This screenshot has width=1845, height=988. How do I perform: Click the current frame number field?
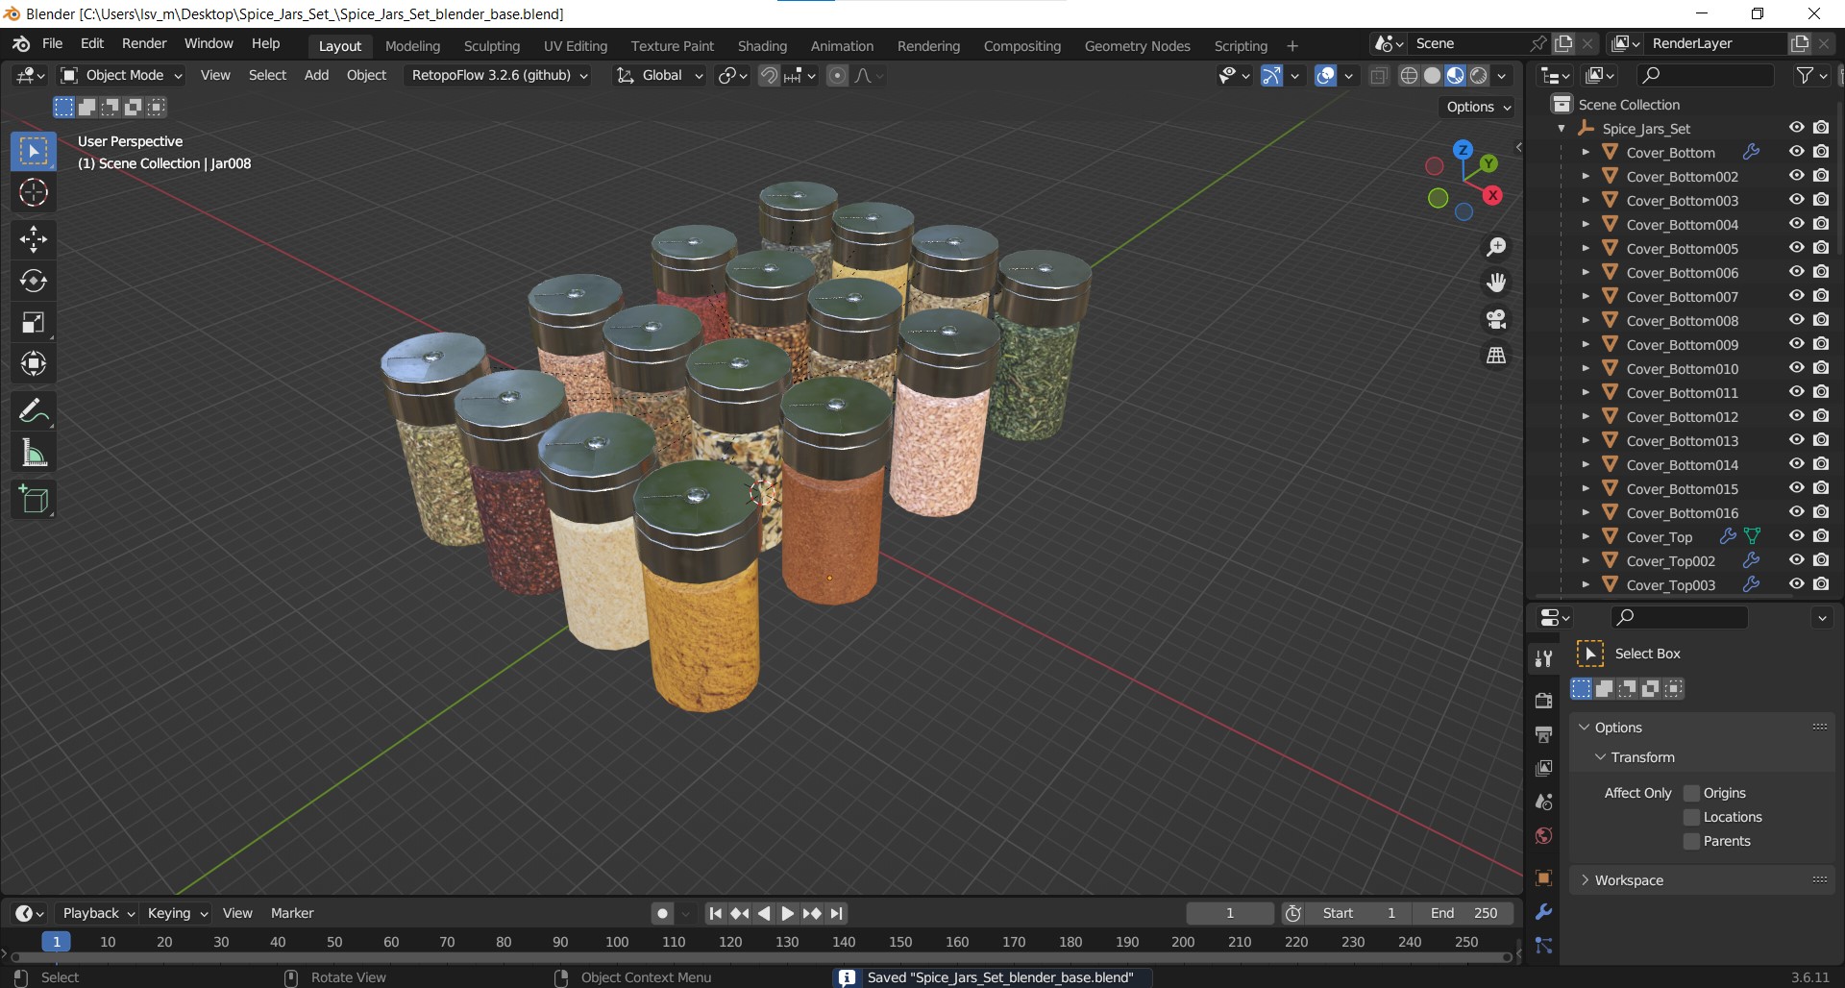[x=1230, y=913]
